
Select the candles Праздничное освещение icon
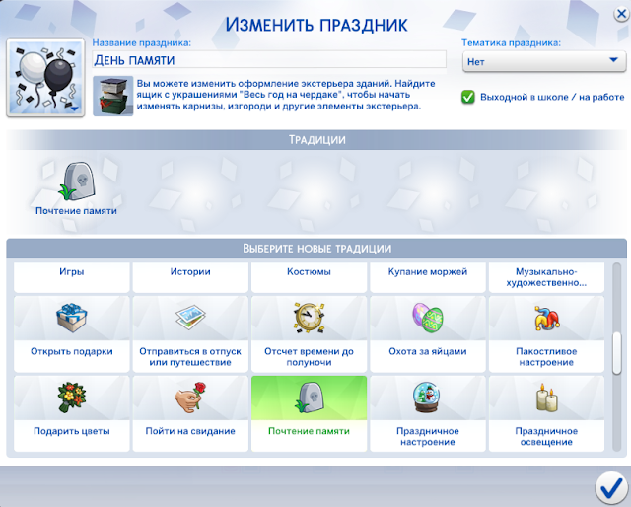click(546, 398)
